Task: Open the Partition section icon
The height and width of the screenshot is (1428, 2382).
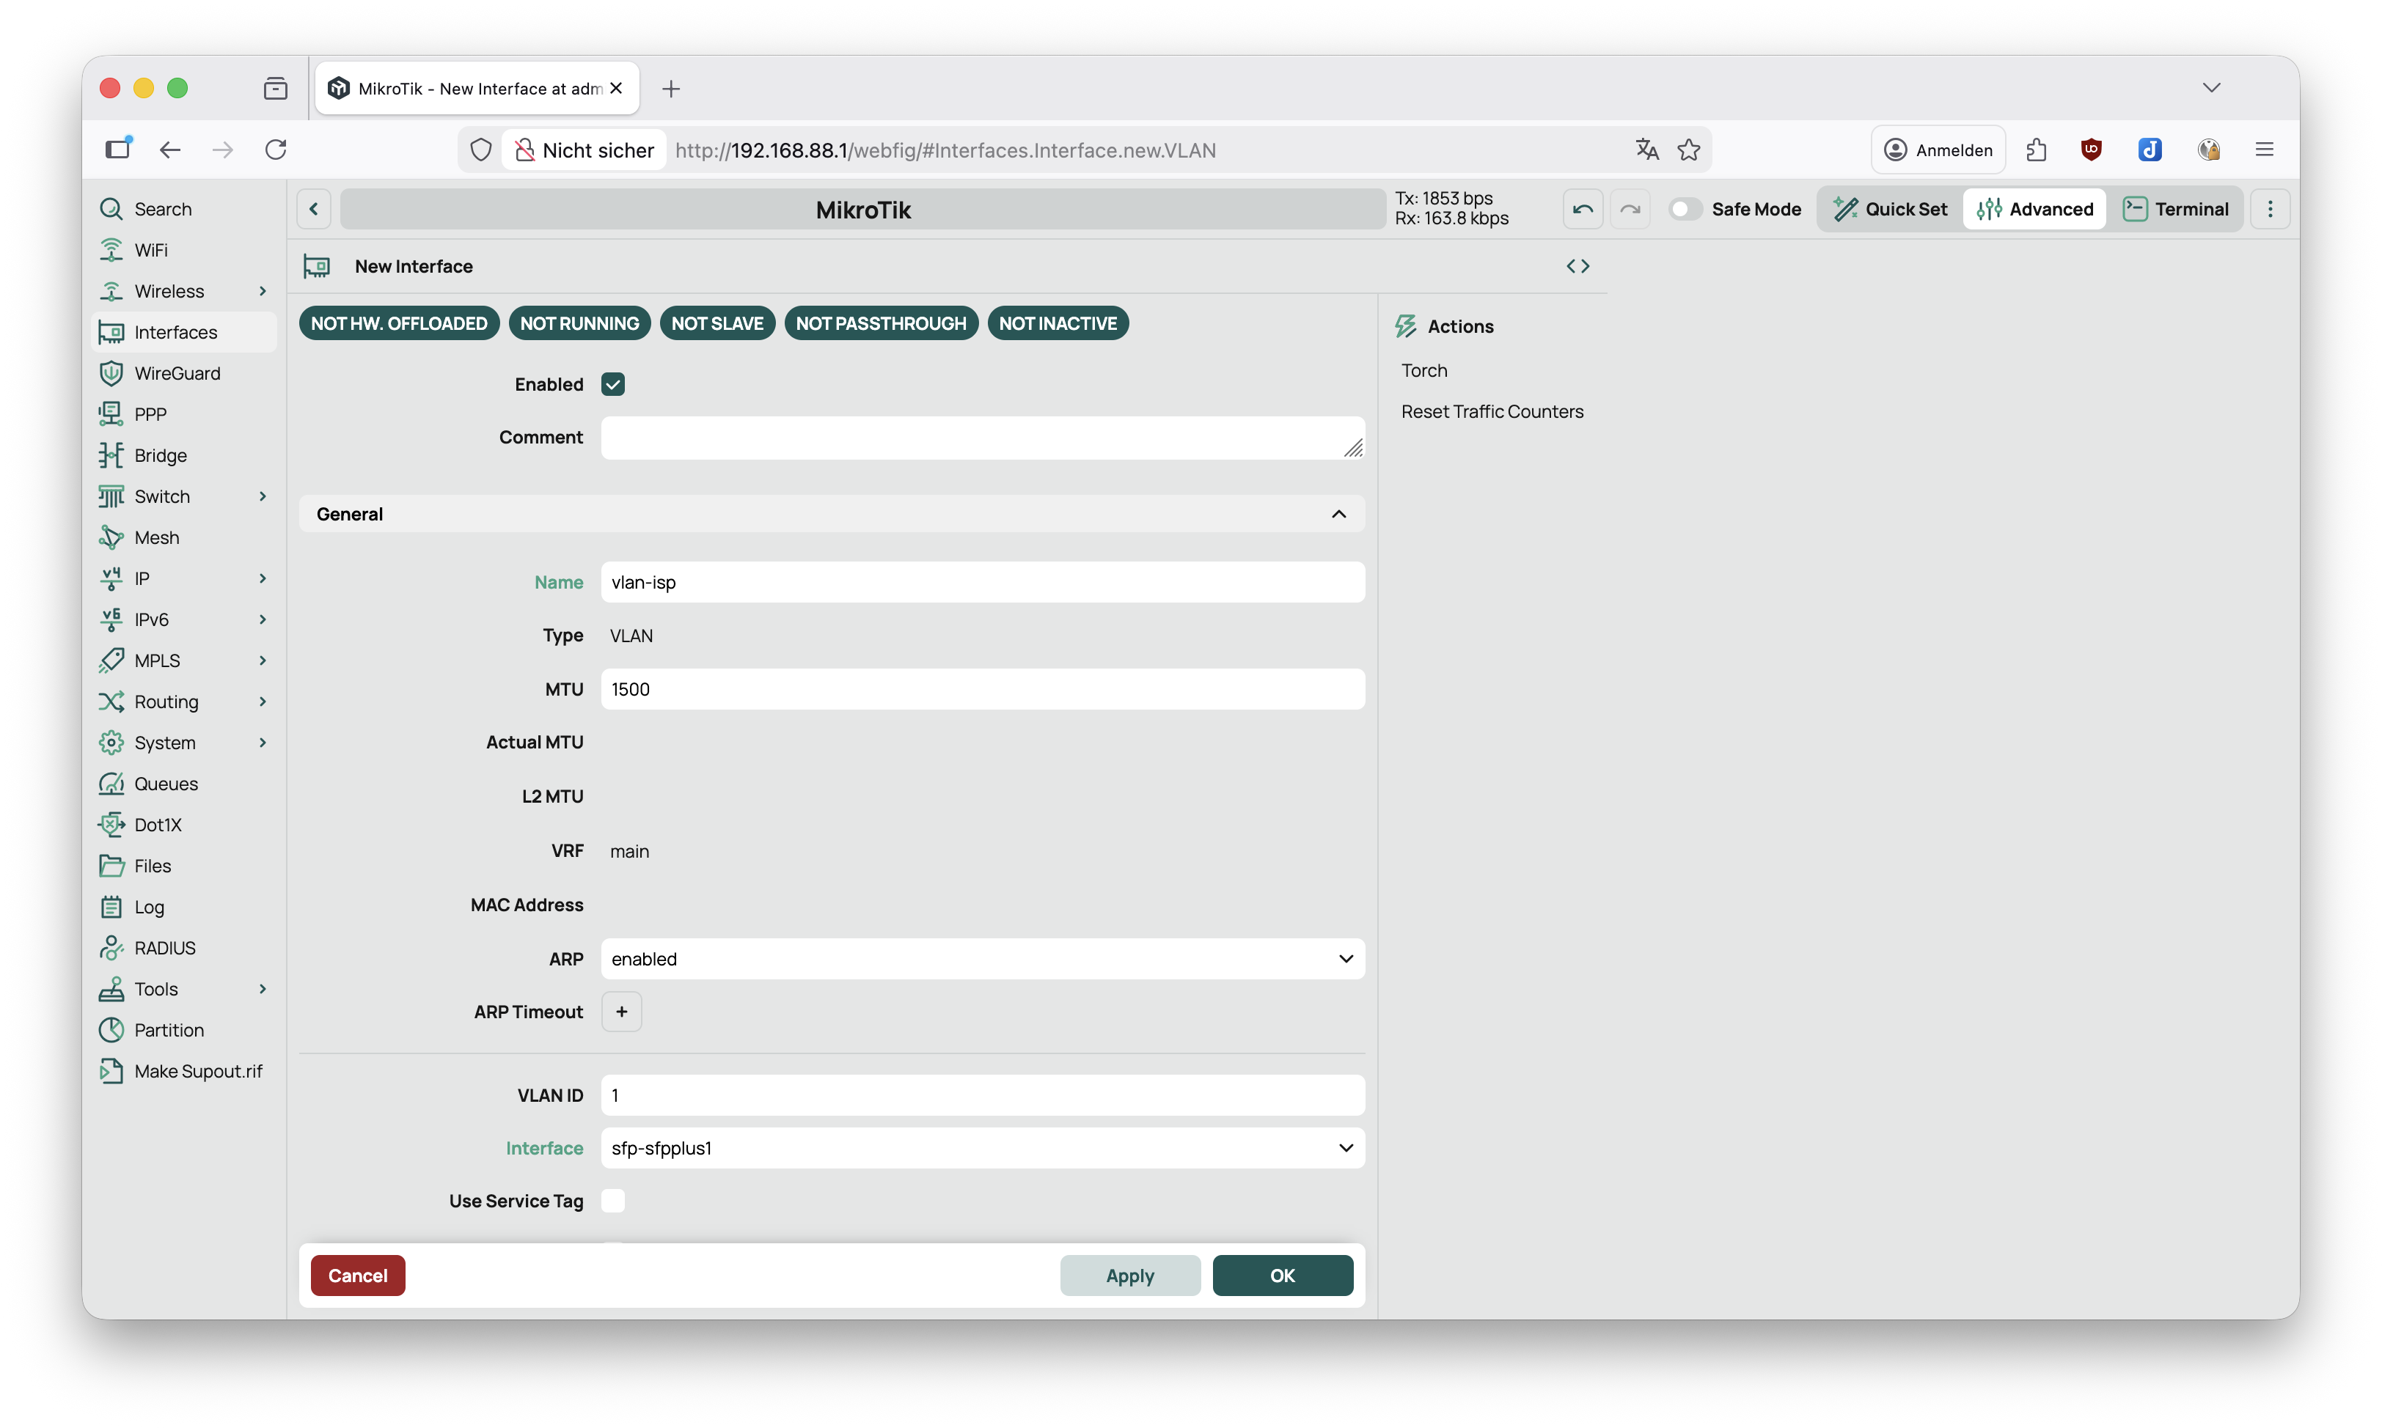Action: pyautogui.click(x=111, y=1030)
